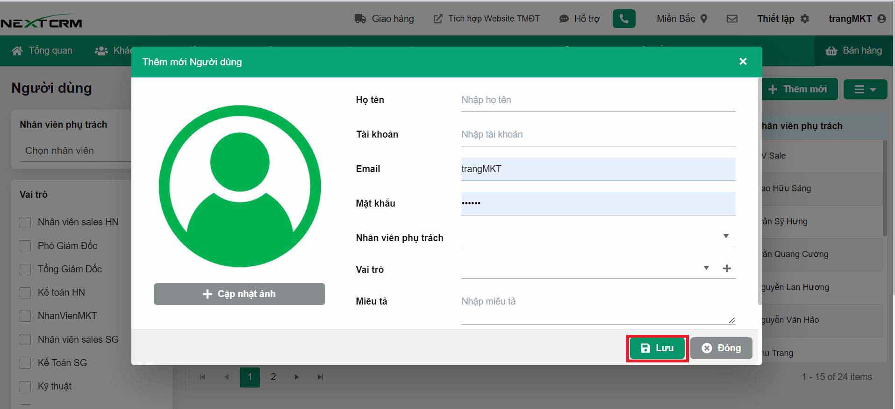The image size is (895, 409).
Task: Open the Bán hàng menu item
Action: coord(853,50)
